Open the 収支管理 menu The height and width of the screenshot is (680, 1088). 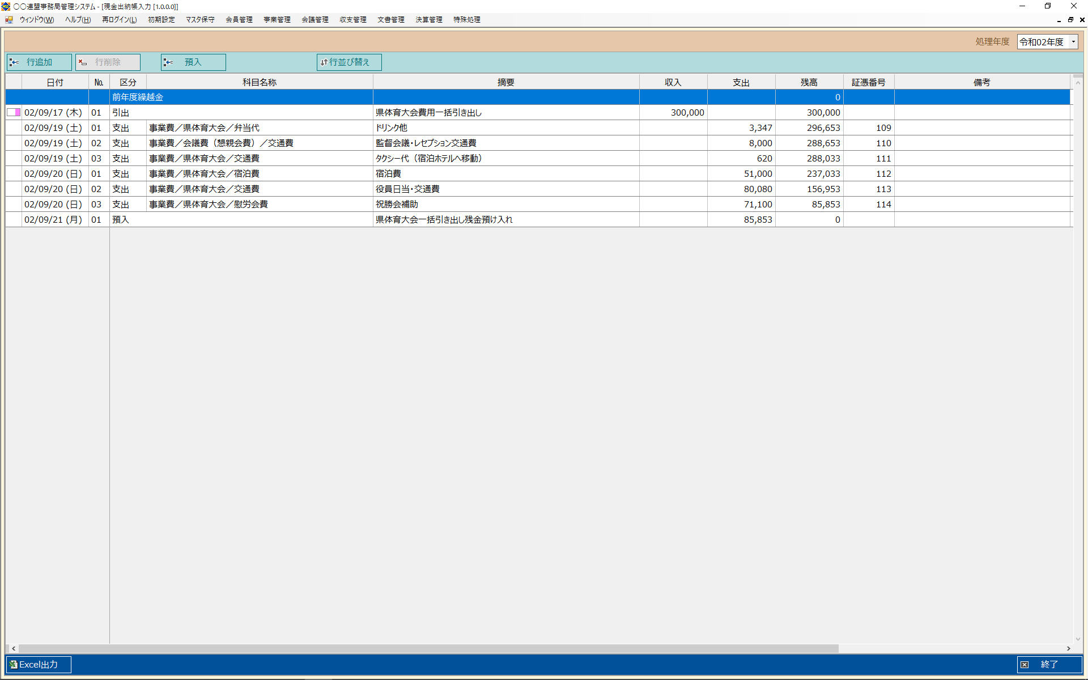(x=352, y=20)
